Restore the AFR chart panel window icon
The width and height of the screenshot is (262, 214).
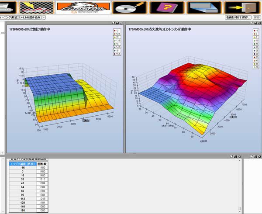pos(117,23)
